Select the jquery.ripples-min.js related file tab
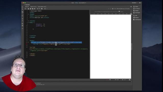 (x=42, y=7)
